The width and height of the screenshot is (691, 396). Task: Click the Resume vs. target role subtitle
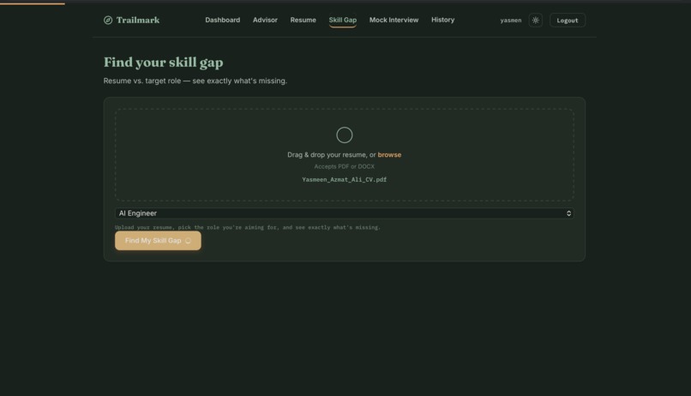(195, 81)
